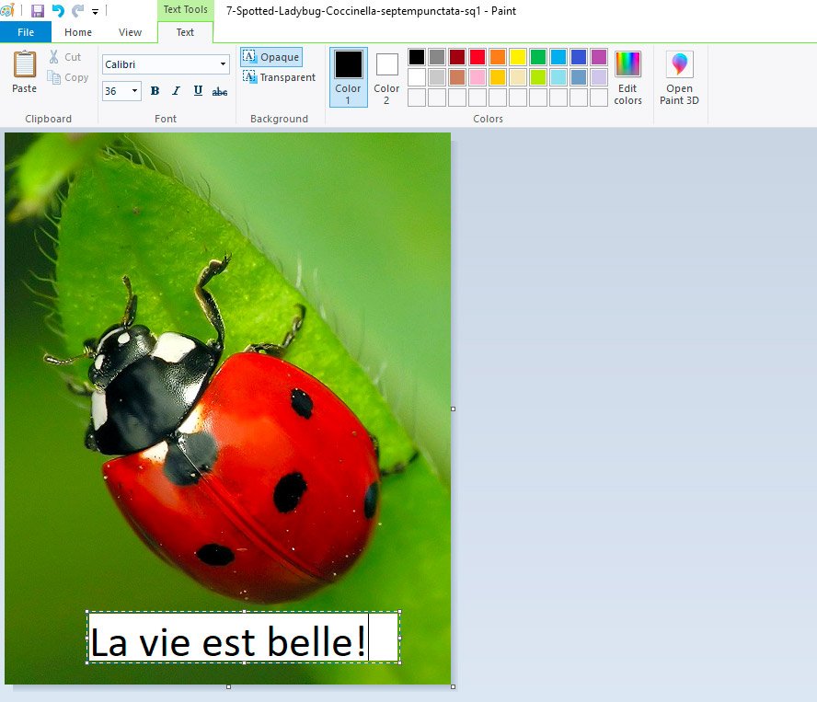Open the File menu
The height and width of the screenshot is (702, 817).
point(26,32)
